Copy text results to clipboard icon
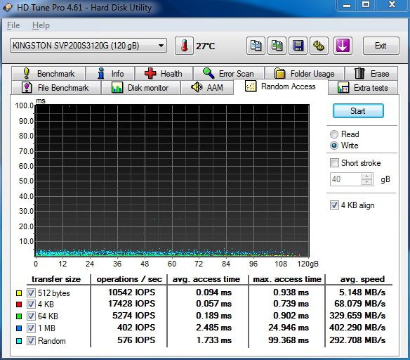410x360 pixels. click(256, 46)
